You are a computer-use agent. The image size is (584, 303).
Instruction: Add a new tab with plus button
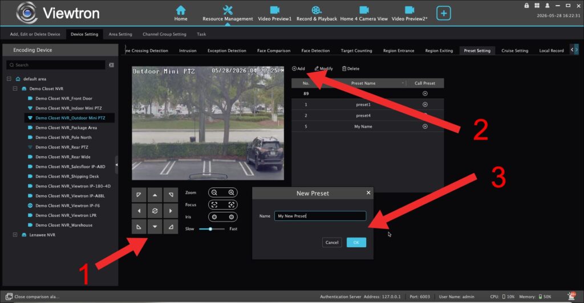(x=444, y=13)
